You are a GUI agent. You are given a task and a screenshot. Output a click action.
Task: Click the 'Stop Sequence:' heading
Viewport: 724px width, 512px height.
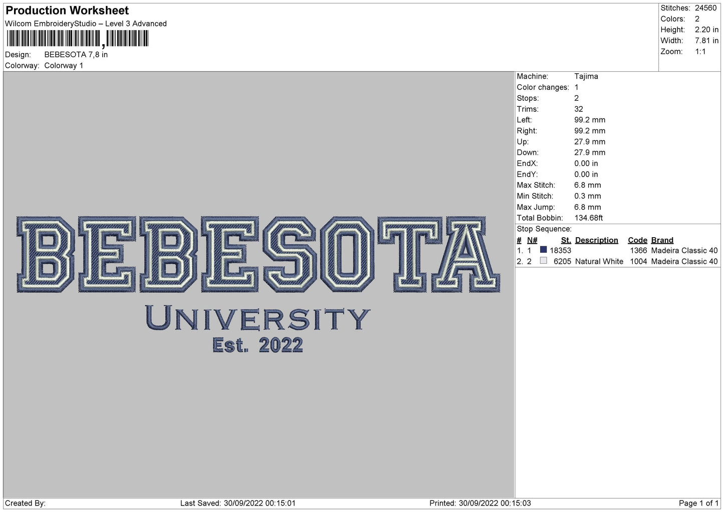click(x=544, y=229)
